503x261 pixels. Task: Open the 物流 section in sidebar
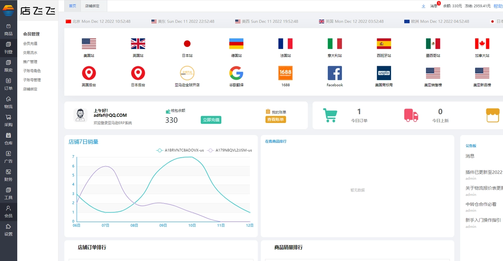coord(8,102)
